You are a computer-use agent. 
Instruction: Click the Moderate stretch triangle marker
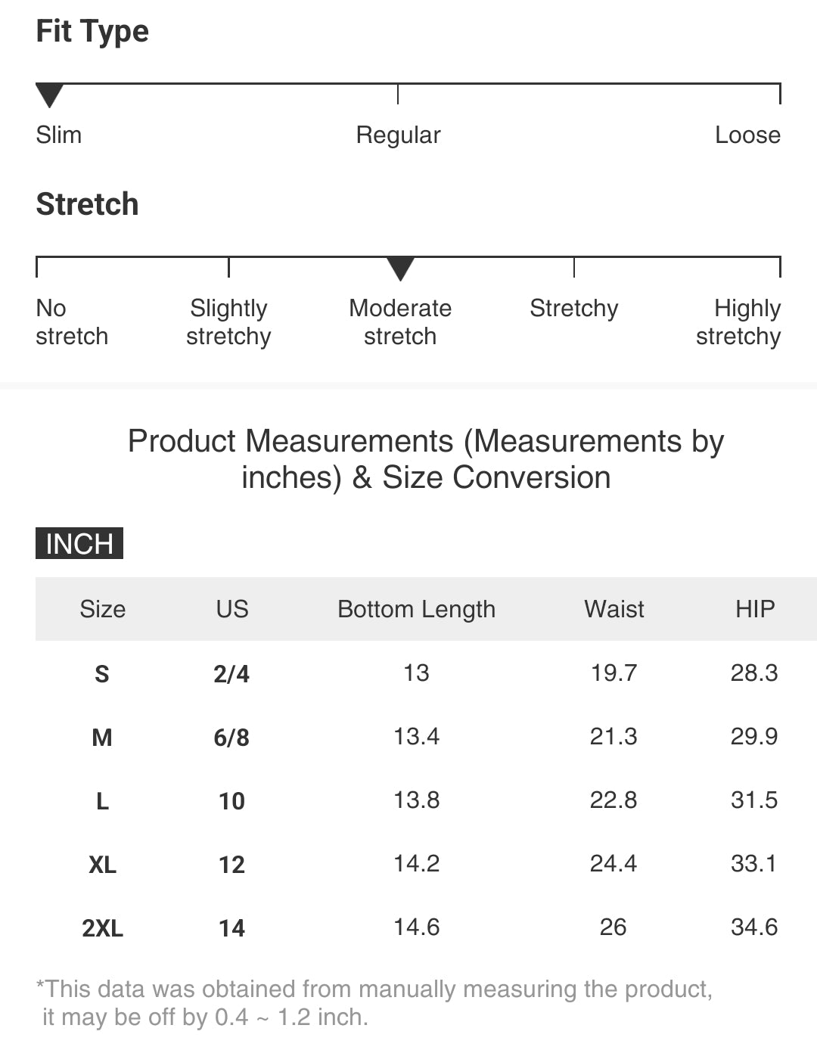click(400, 269)
